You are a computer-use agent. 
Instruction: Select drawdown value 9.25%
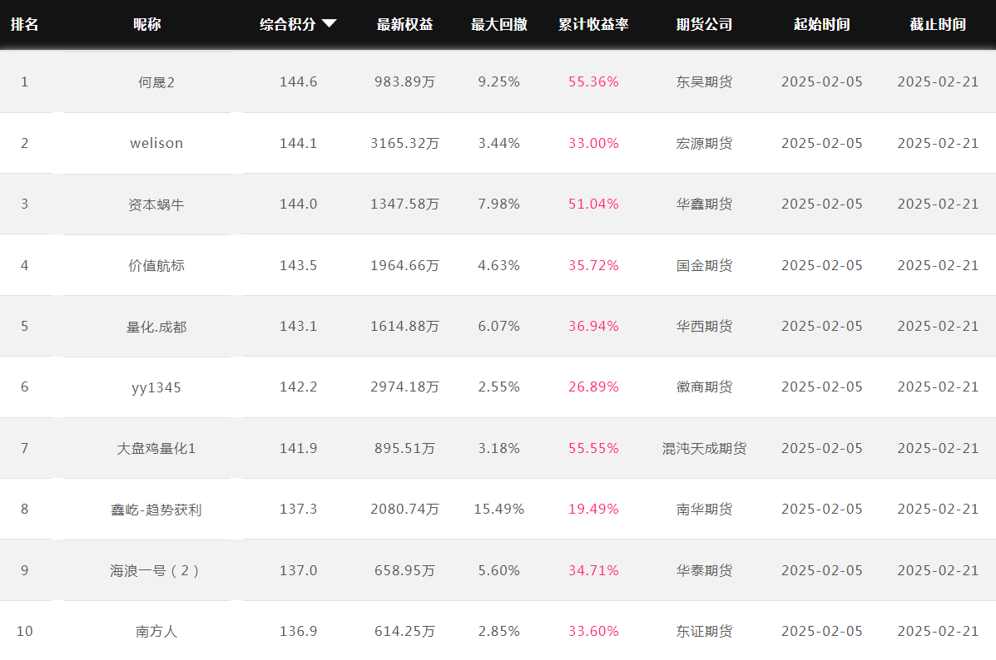499,81
